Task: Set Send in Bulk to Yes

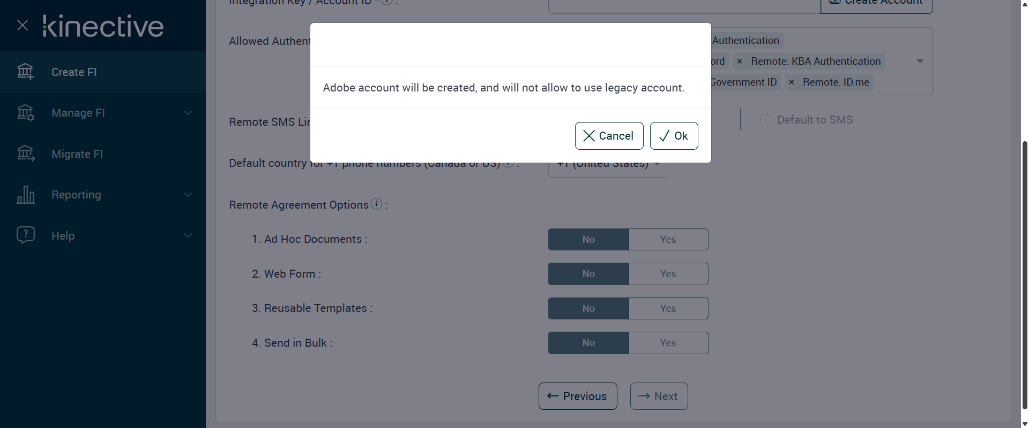Action: (668, 343)
